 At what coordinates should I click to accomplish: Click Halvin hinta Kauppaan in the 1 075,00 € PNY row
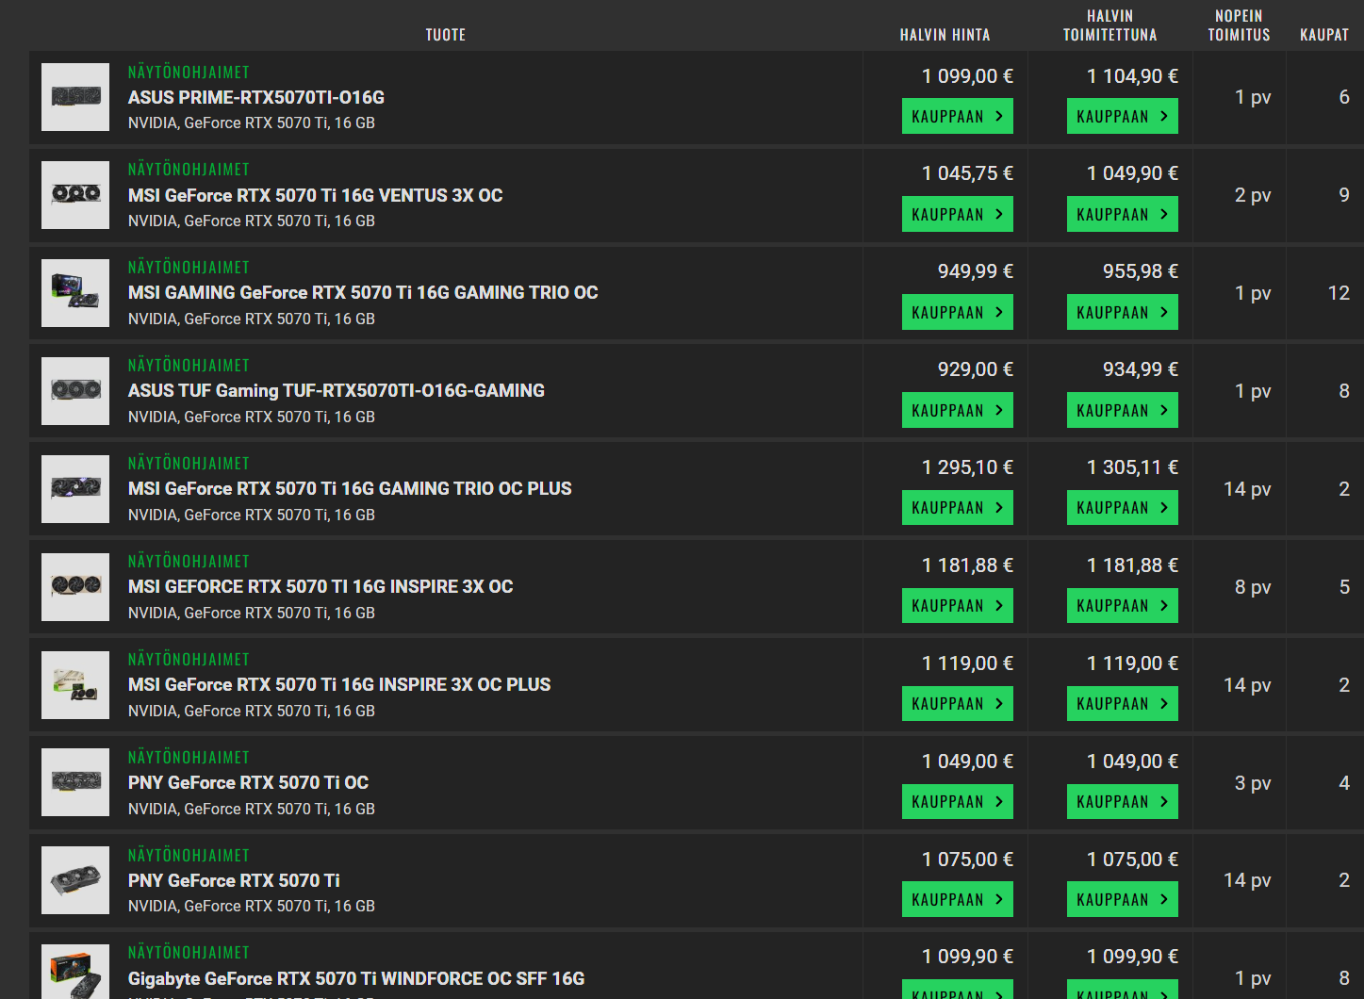(x=958, y=899)
